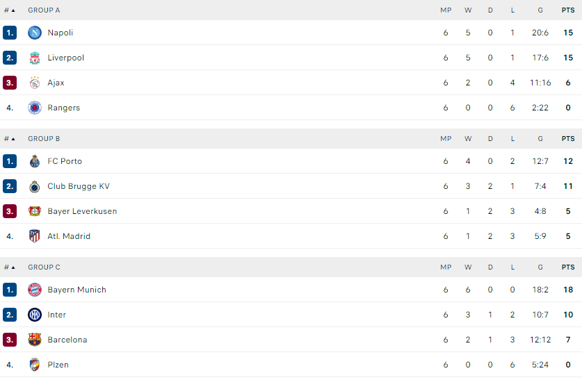Click the Bayern Munich crest icon
The image size is (582, 380).
[35, 290]
